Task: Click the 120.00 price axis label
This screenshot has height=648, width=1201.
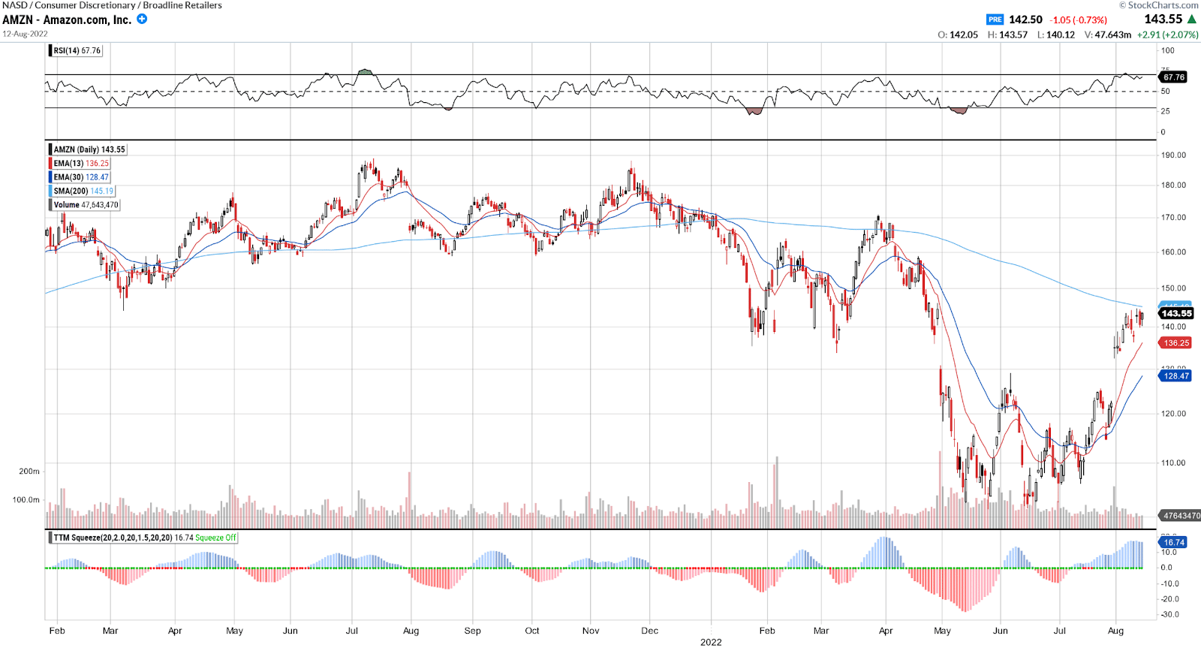Action: pos(1174,414)
